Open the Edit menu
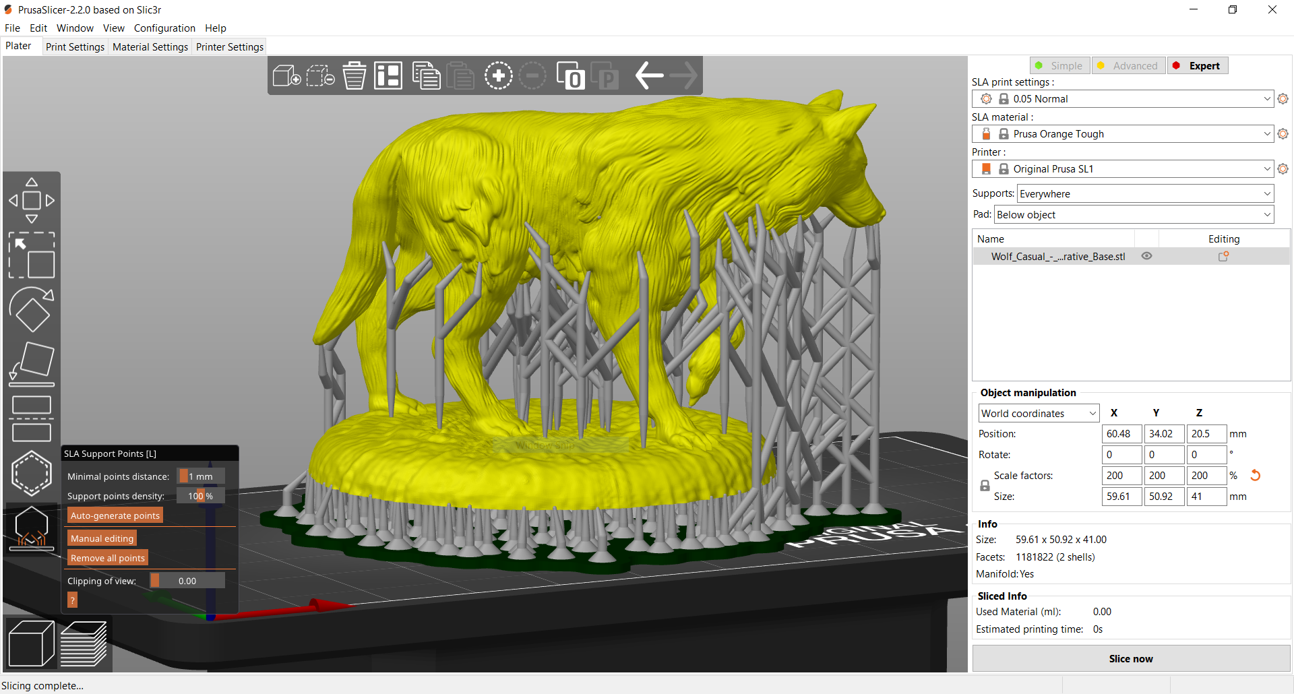Viewport: 1294px width, 694px height. point(38,28)
